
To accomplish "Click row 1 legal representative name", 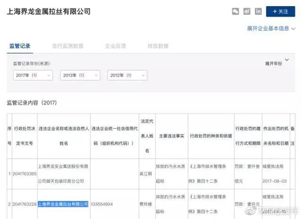I will 146,174.
